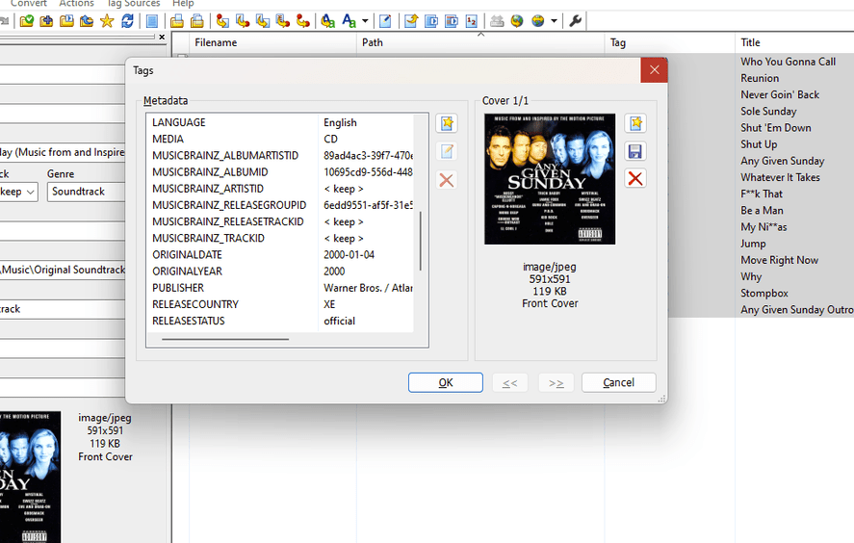This screenshot has height=543, width=854.
Task: Sort by the Tag column header
Action: coord(669,42)
